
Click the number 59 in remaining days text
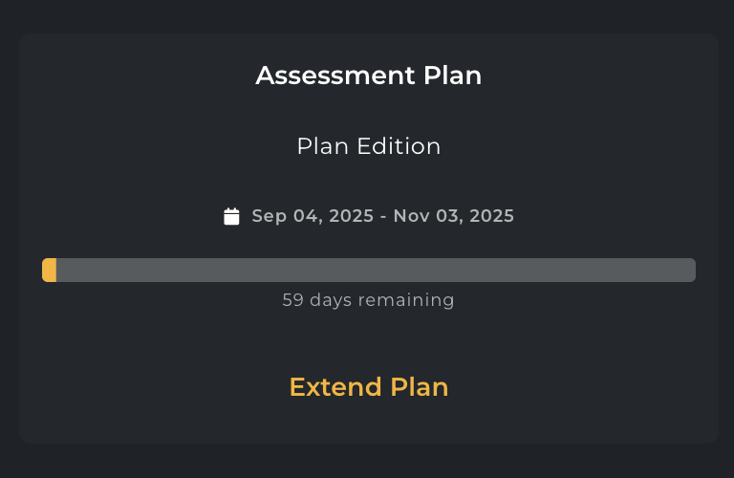293,300
